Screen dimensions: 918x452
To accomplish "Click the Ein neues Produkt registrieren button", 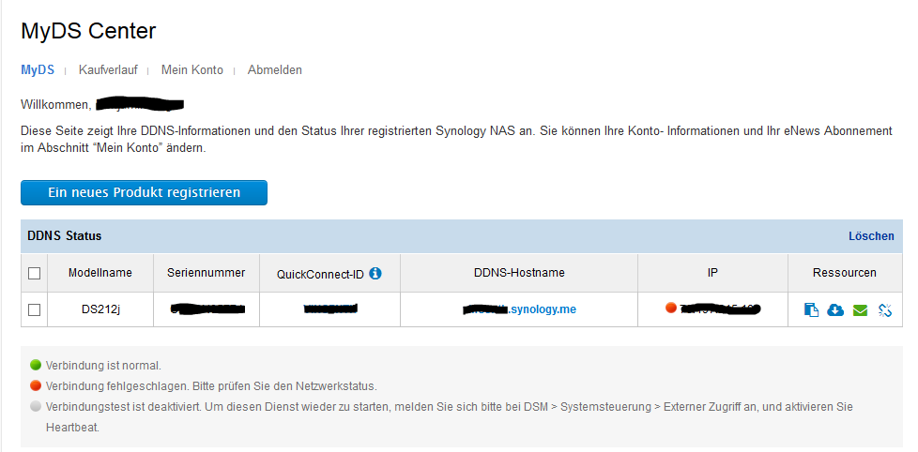I will [x=144, y=192].
